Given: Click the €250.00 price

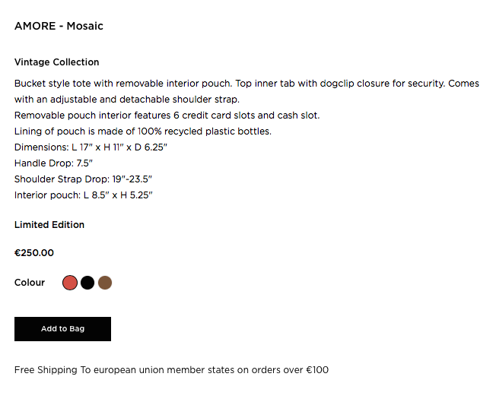Looking at the screenshot, I should [x=34, y=253].
